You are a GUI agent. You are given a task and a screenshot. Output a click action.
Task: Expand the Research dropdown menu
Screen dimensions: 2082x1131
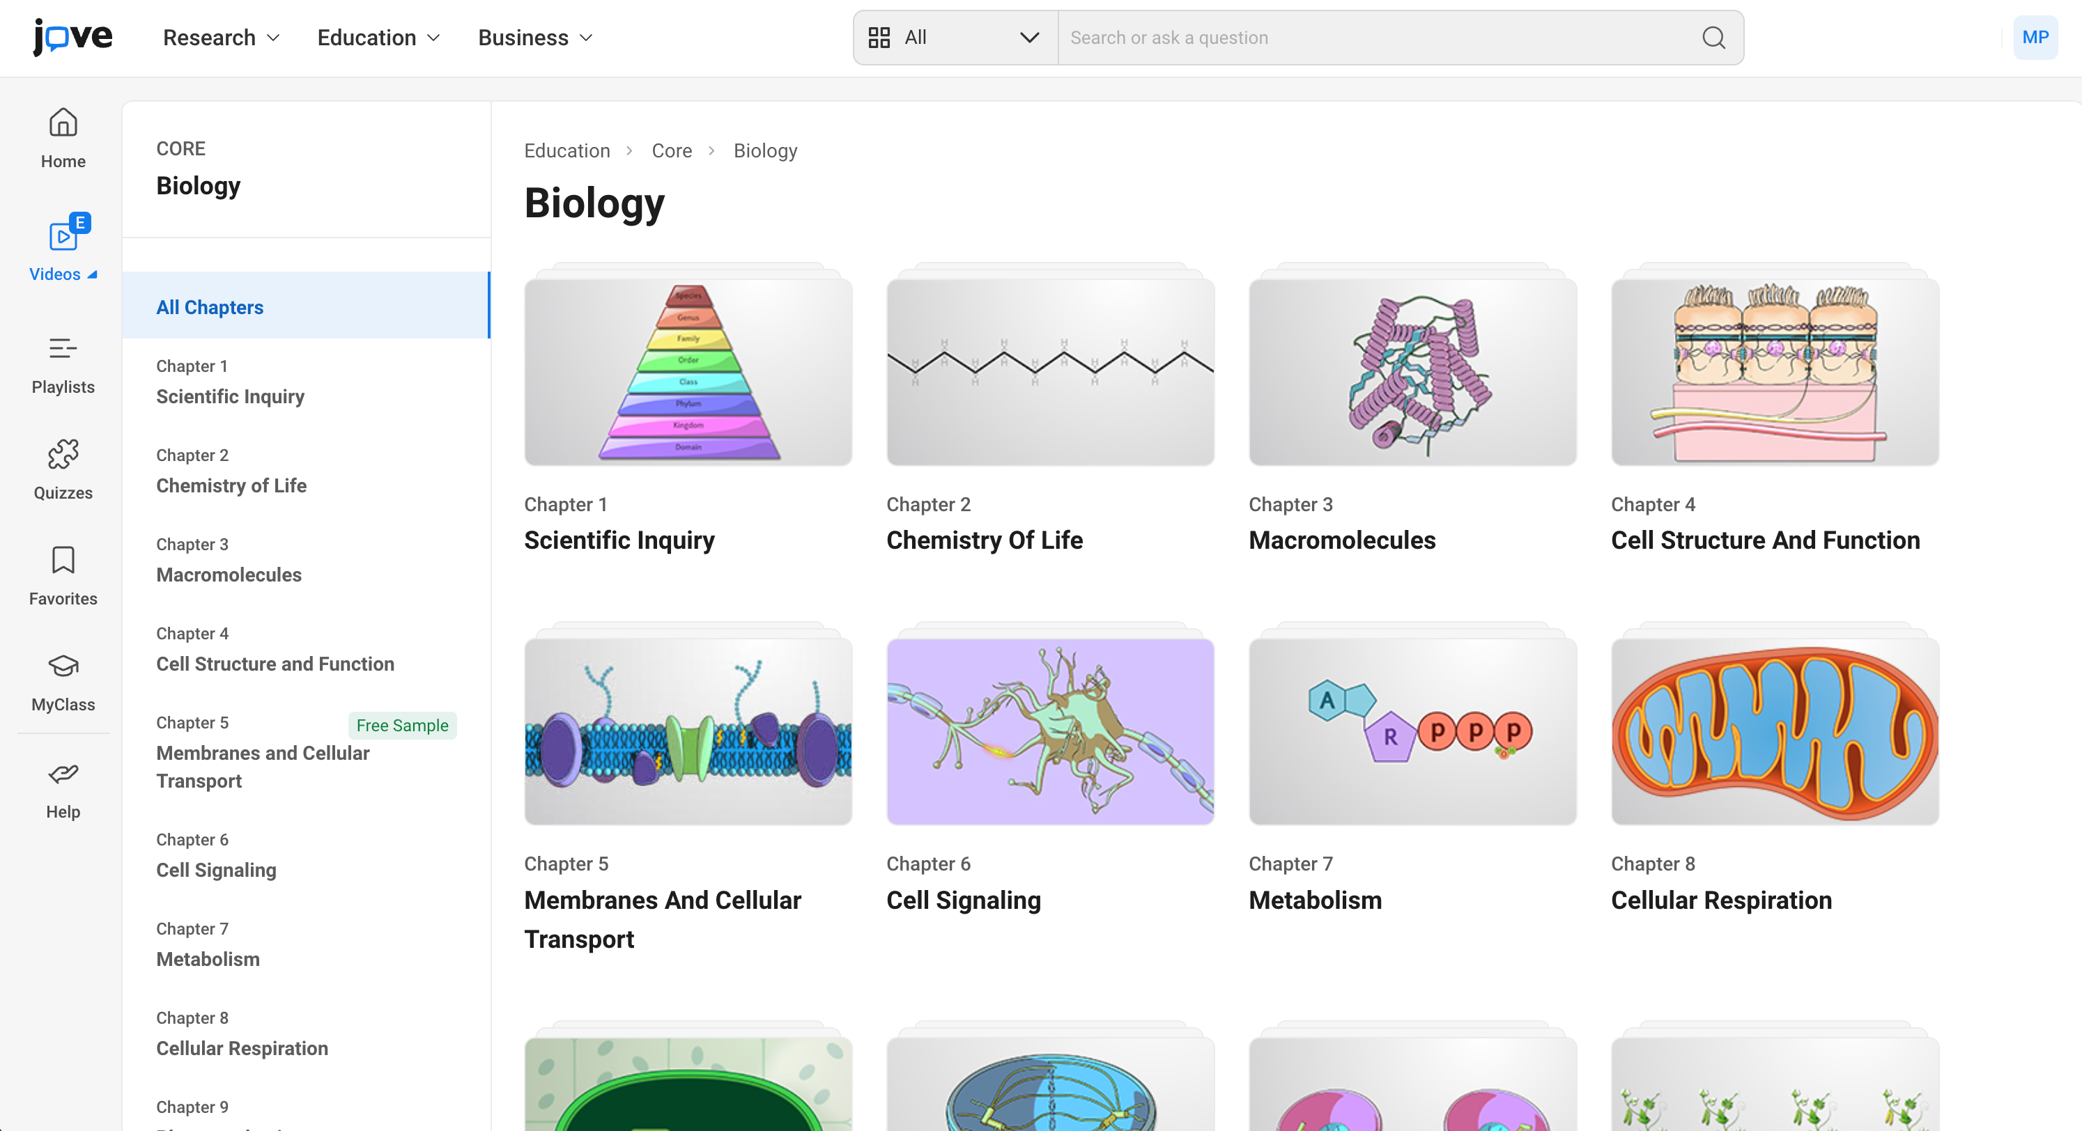[x=221, y=37]
